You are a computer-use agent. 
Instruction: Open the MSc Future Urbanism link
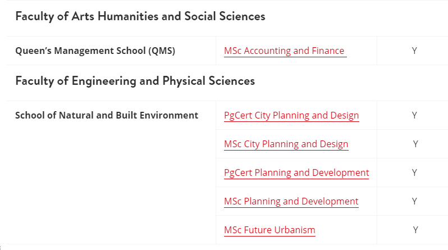[269, 230]
